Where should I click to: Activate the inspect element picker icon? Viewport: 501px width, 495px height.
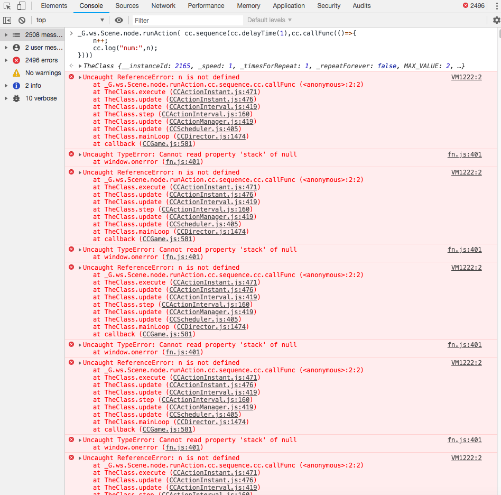7,6
